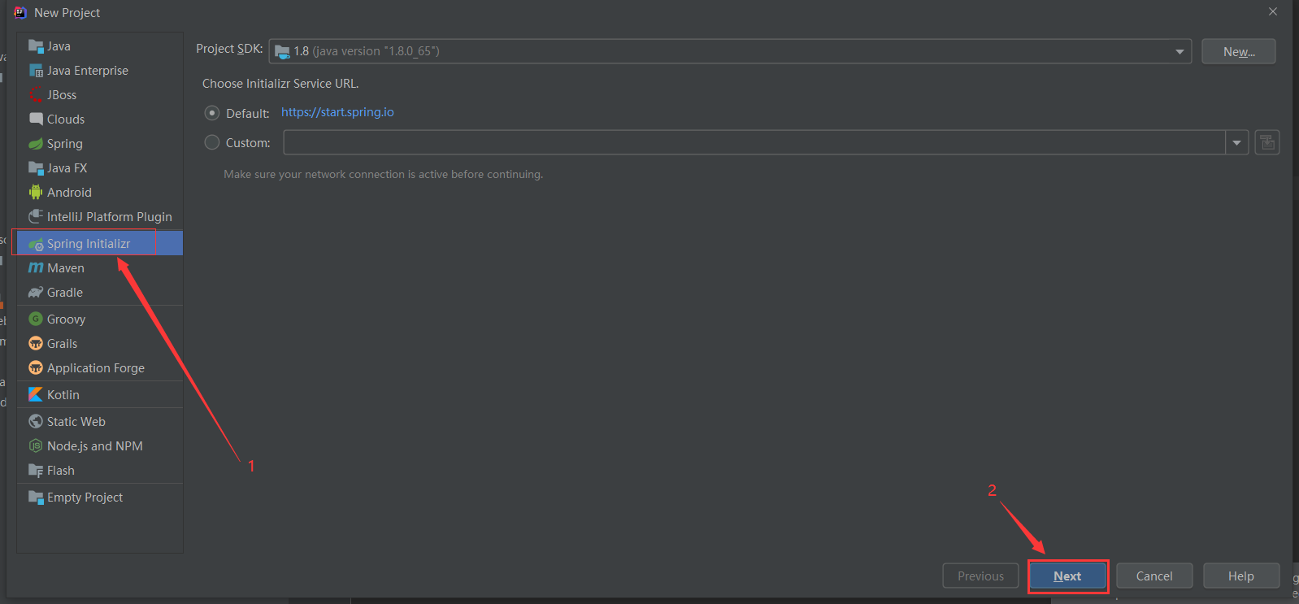Viewport: 1299px width, 604px height.
Task: Click the Kotlin icon
Action: [36, 395]
